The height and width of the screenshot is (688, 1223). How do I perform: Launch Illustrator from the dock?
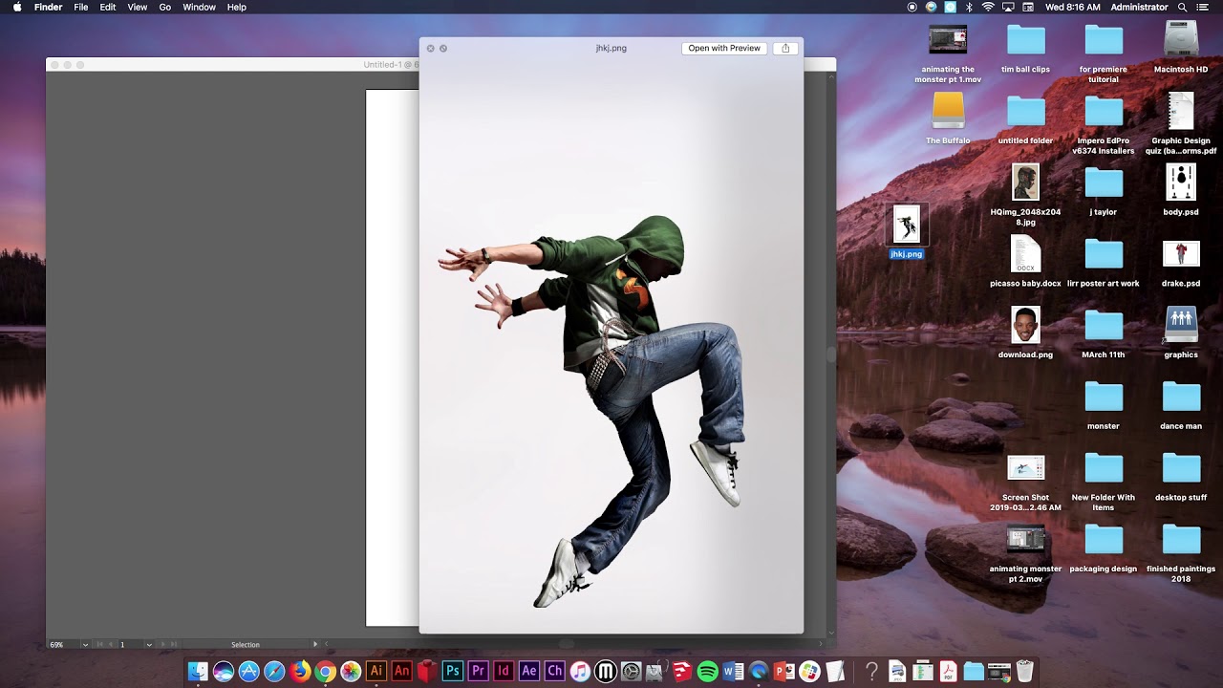click(375, 672)
